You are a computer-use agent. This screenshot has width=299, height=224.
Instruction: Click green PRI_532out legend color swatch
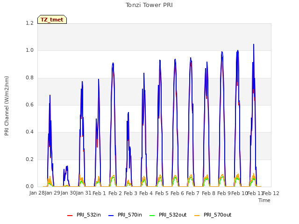pyautogui.click(x=152, y=216)
